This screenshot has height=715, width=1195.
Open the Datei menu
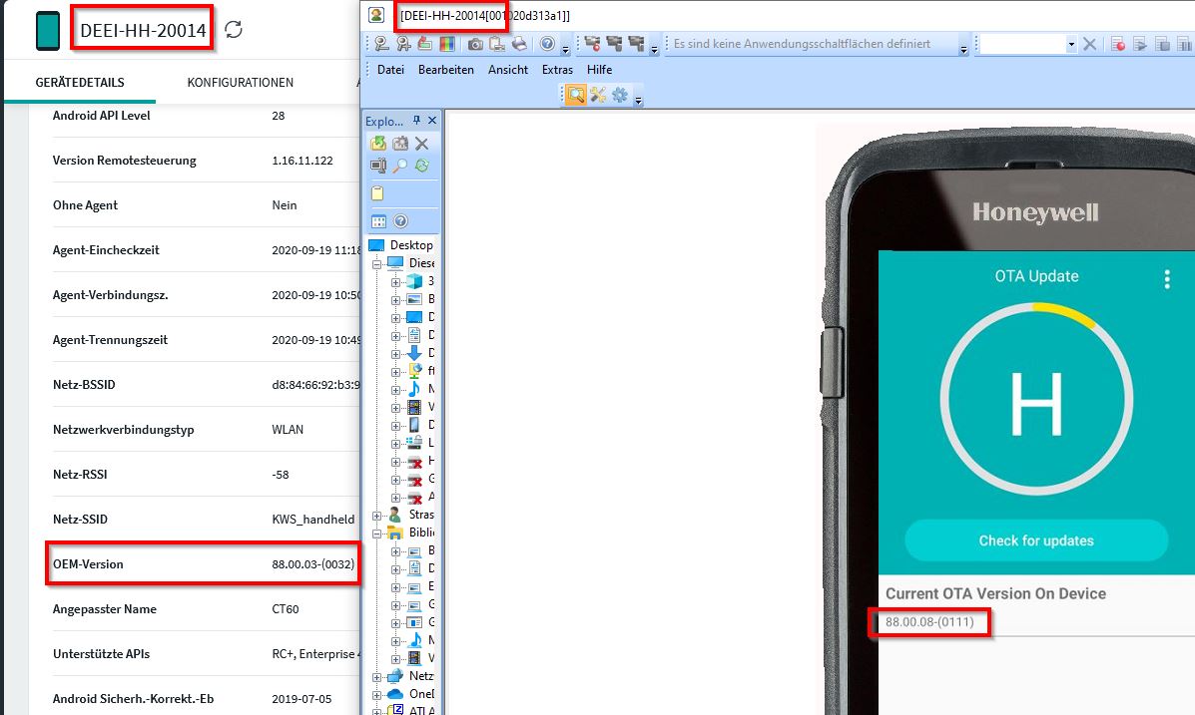pyautogui.click(x=390, y=70)
